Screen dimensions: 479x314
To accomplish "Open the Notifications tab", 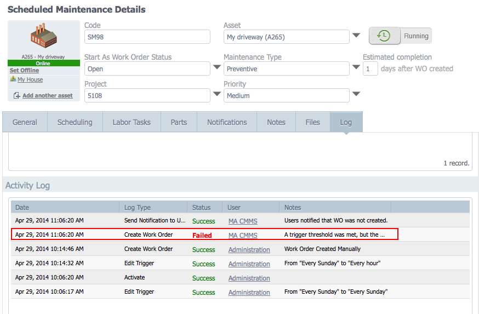I will click(227, 122).
